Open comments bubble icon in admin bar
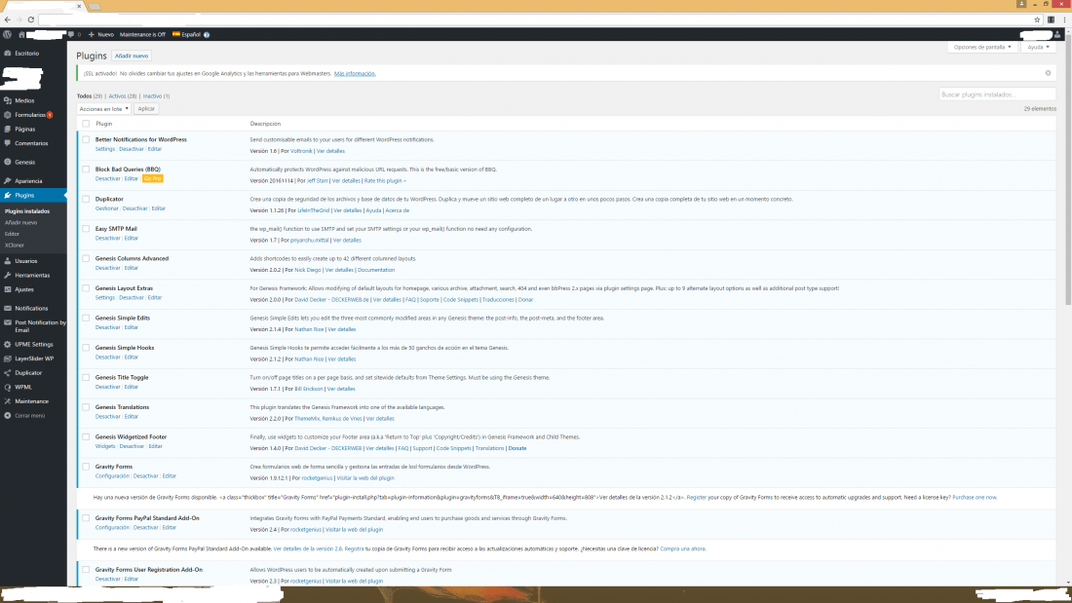The height and width of the screenshot is (603, 1072). click(x=71, y=34)
